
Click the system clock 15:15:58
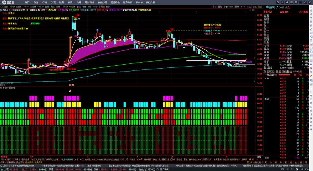pos(305,169)
